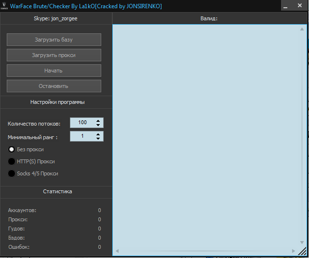The image size is (309, 258).
Task: Decrease Количество потоков with down arrow
Action: click(98, 125)
